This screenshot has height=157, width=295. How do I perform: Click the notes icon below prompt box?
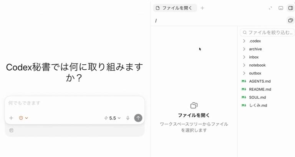(x=11, y=130)
